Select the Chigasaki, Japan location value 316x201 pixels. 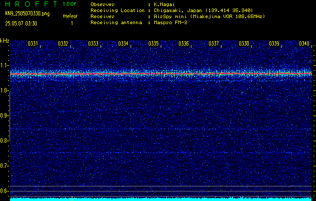[203, 10]
